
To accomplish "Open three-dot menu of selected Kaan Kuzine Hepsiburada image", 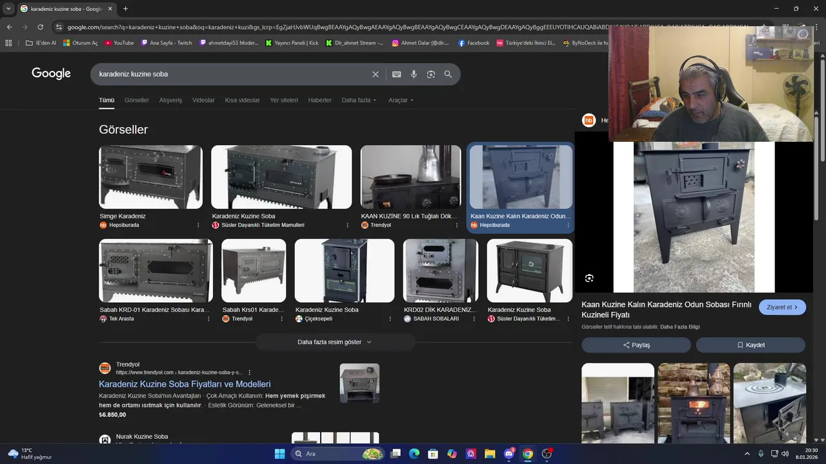I will pos(569,225).
